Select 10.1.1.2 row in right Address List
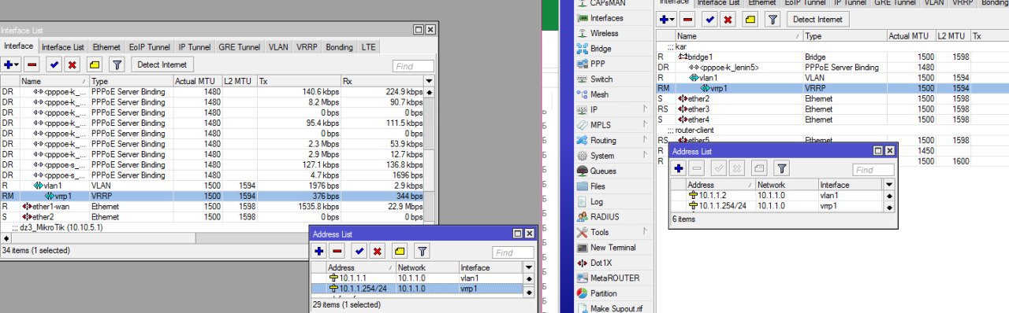 tap(776, 195)
